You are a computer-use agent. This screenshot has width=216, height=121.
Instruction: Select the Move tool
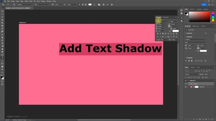(2, 11)
